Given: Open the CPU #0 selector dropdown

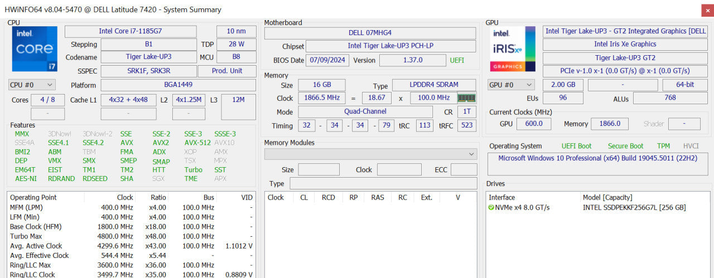Looking at the screenshot, I should 32,85.
